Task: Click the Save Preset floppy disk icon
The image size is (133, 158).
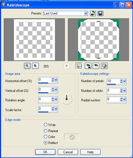Action: [100, 13]
